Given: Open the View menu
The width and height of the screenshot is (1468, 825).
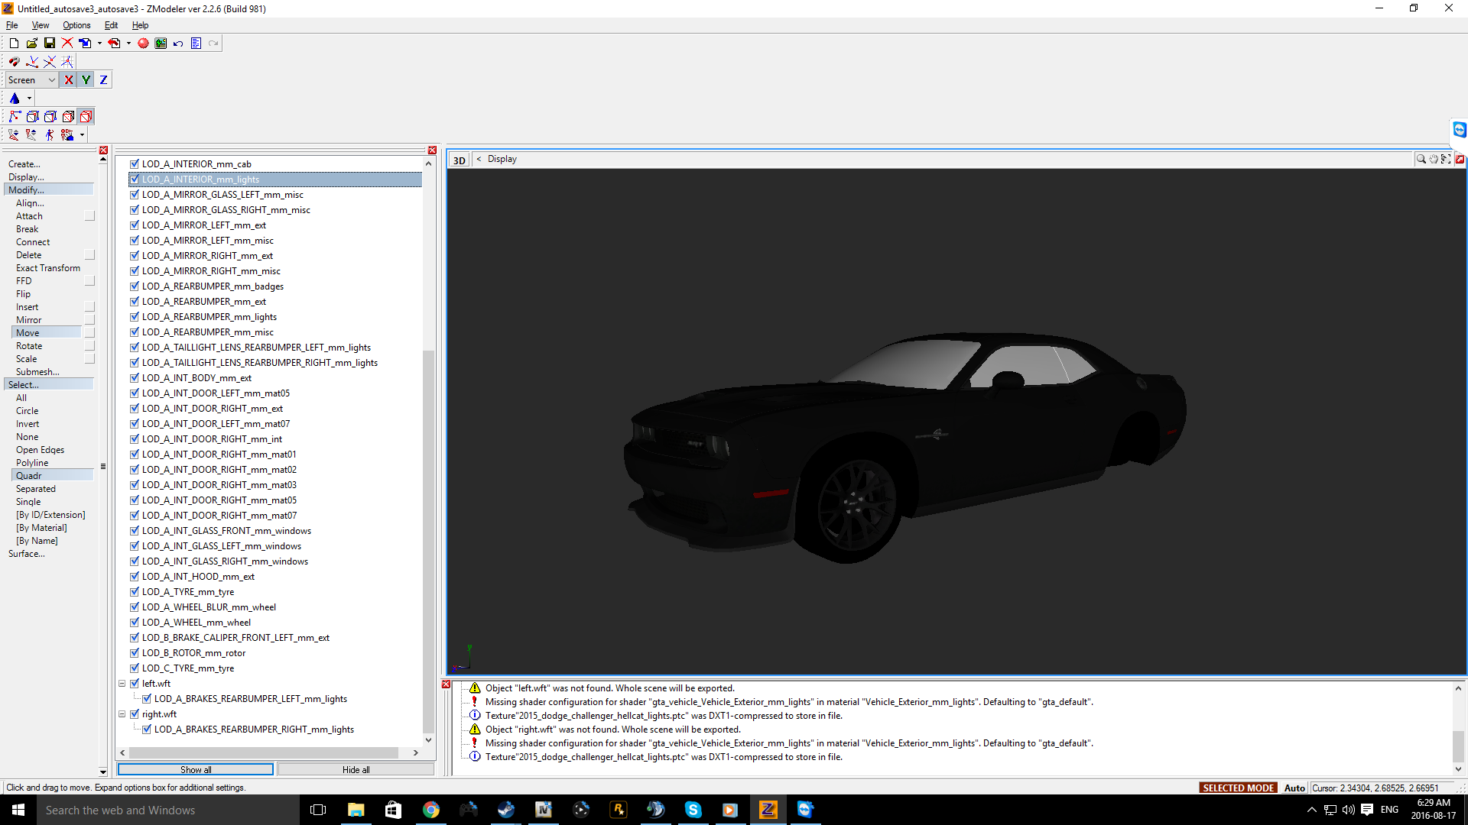Looking at the screenshot, I should coord(40,25).
